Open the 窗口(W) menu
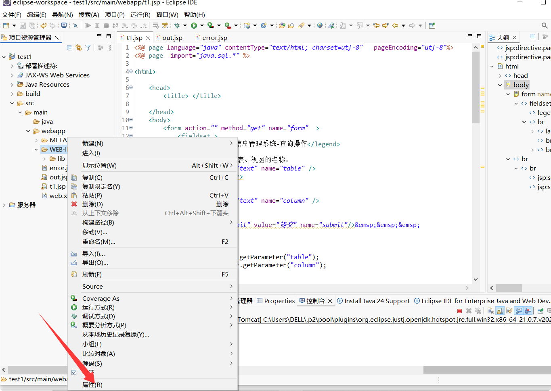 [167, 15]
